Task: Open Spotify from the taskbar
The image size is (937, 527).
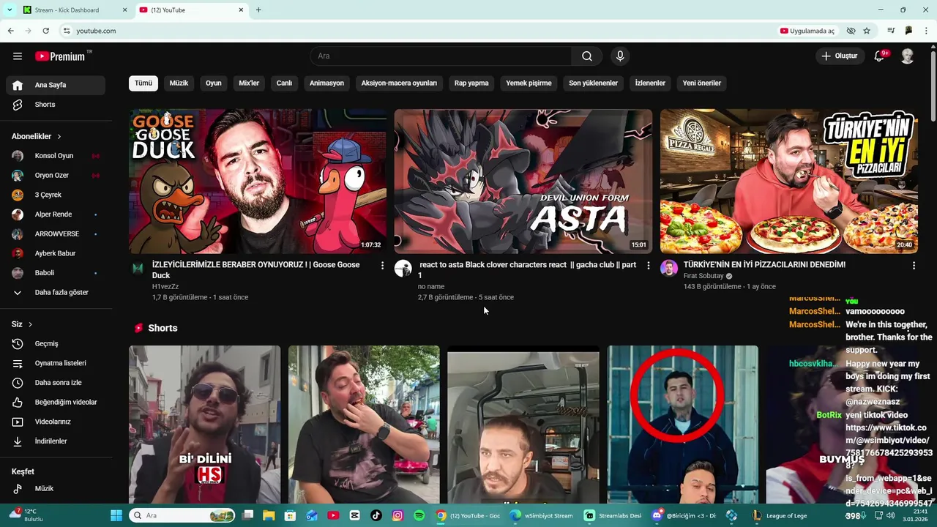Action: click(x=419, y=515)
